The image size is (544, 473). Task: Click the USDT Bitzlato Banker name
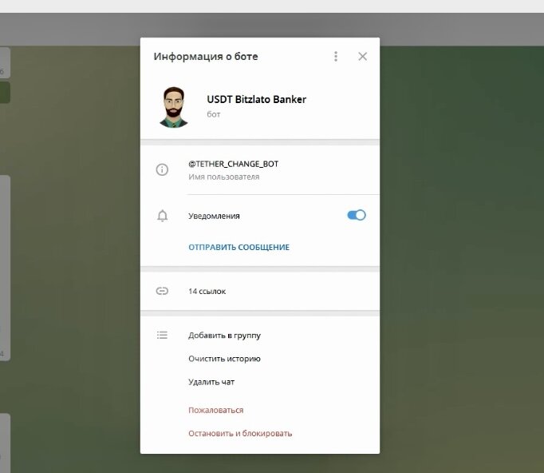point(256,99)
